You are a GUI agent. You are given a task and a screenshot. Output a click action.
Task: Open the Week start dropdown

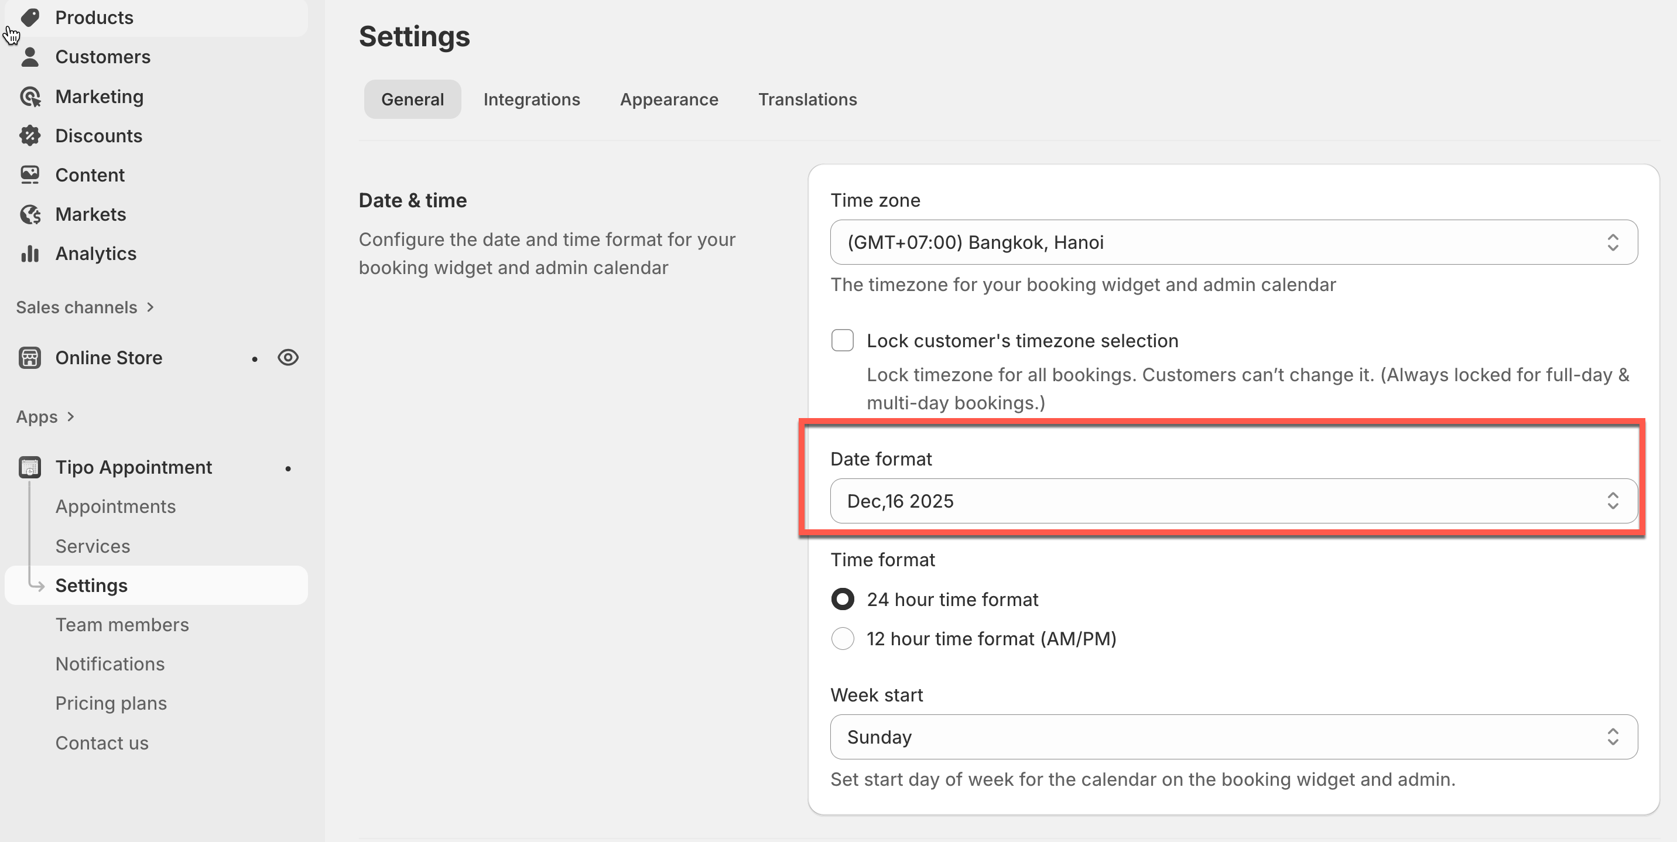click(x=1233, y=737)
